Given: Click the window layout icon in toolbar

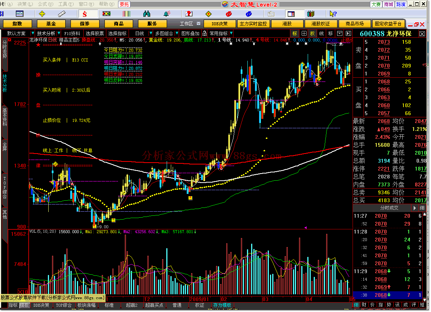Looking at the screenshot, I should (x=291, y=14).
